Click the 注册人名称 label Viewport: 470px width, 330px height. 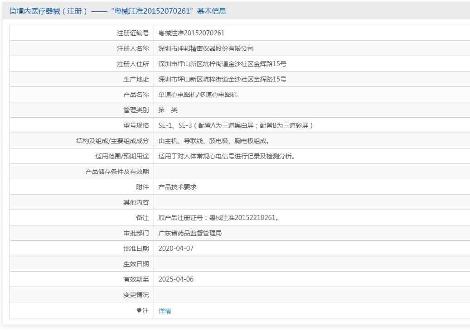pyautogui.click(x=133, y=48)
